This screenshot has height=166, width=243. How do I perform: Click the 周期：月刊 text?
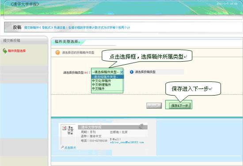88,132
